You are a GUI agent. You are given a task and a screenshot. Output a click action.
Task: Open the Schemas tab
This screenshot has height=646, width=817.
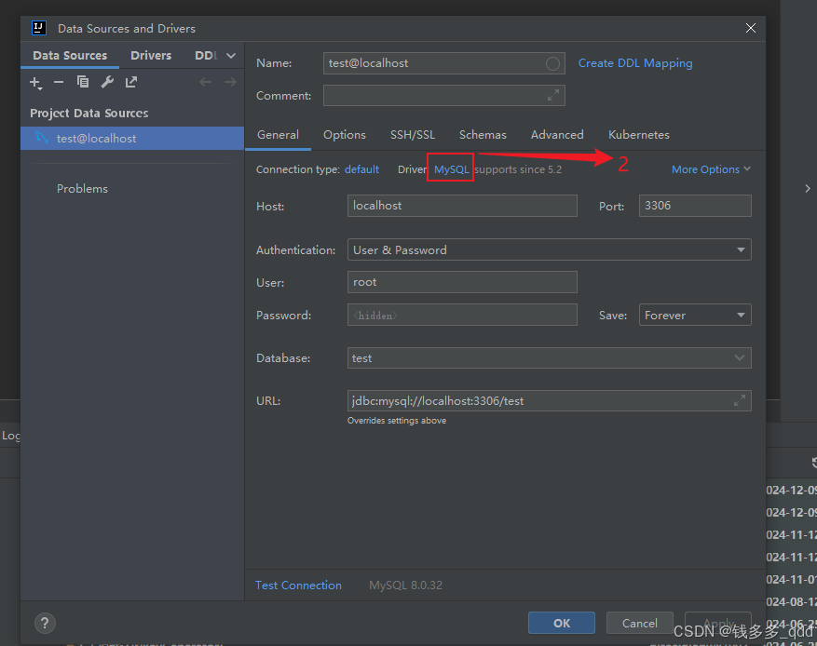483,135
